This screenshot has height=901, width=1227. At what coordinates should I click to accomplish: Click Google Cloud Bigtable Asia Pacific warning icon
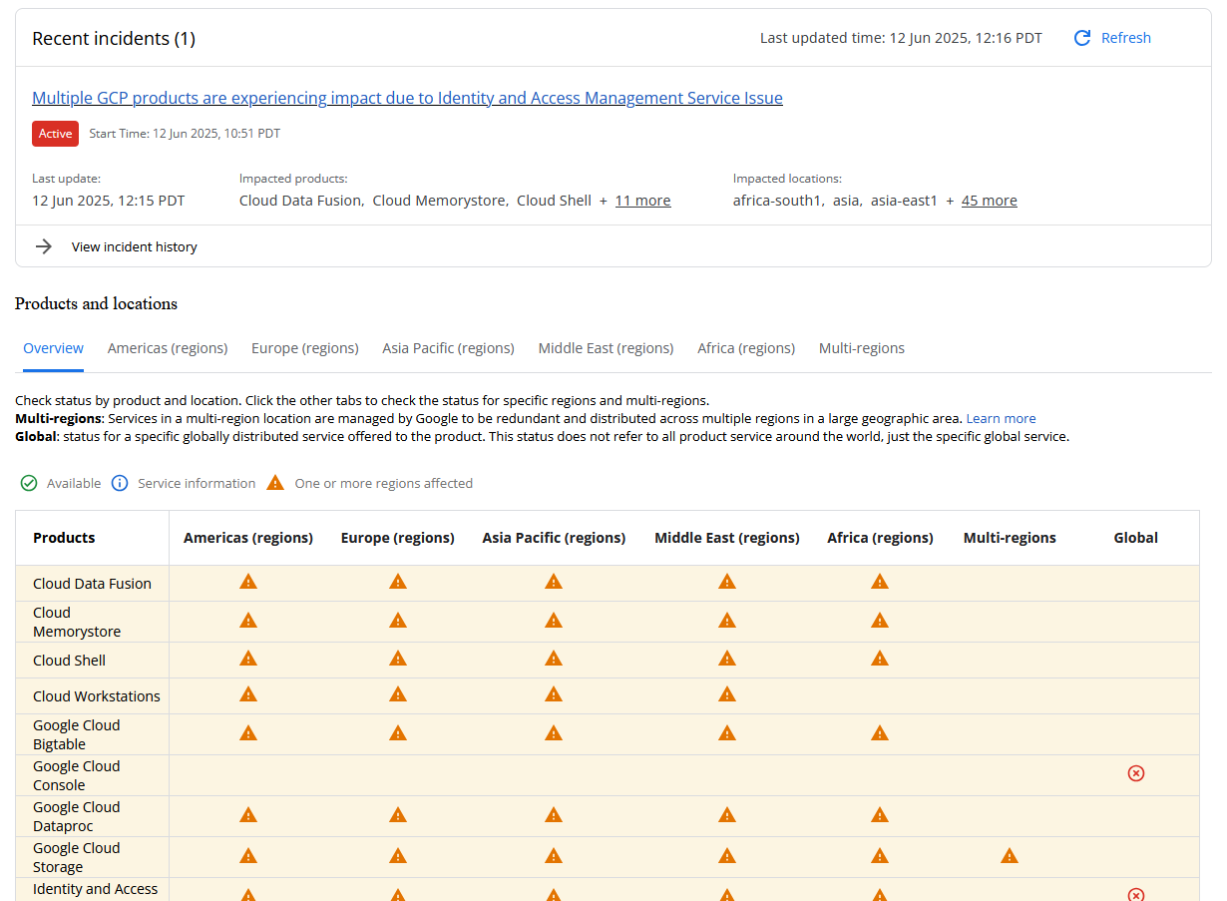click(x=554, y=733)
